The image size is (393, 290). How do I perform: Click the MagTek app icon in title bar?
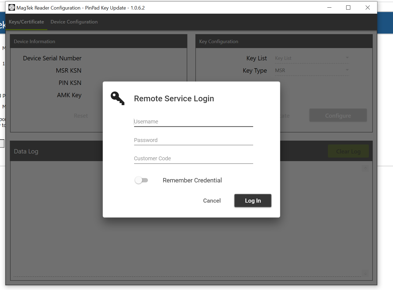[x=12, y=8]
